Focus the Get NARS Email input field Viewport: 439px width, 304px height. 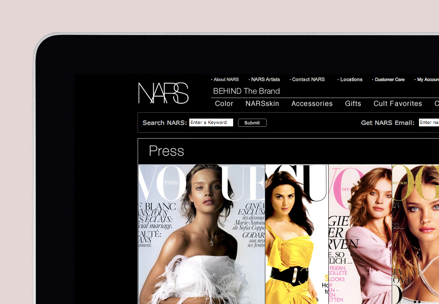[429, 122]
